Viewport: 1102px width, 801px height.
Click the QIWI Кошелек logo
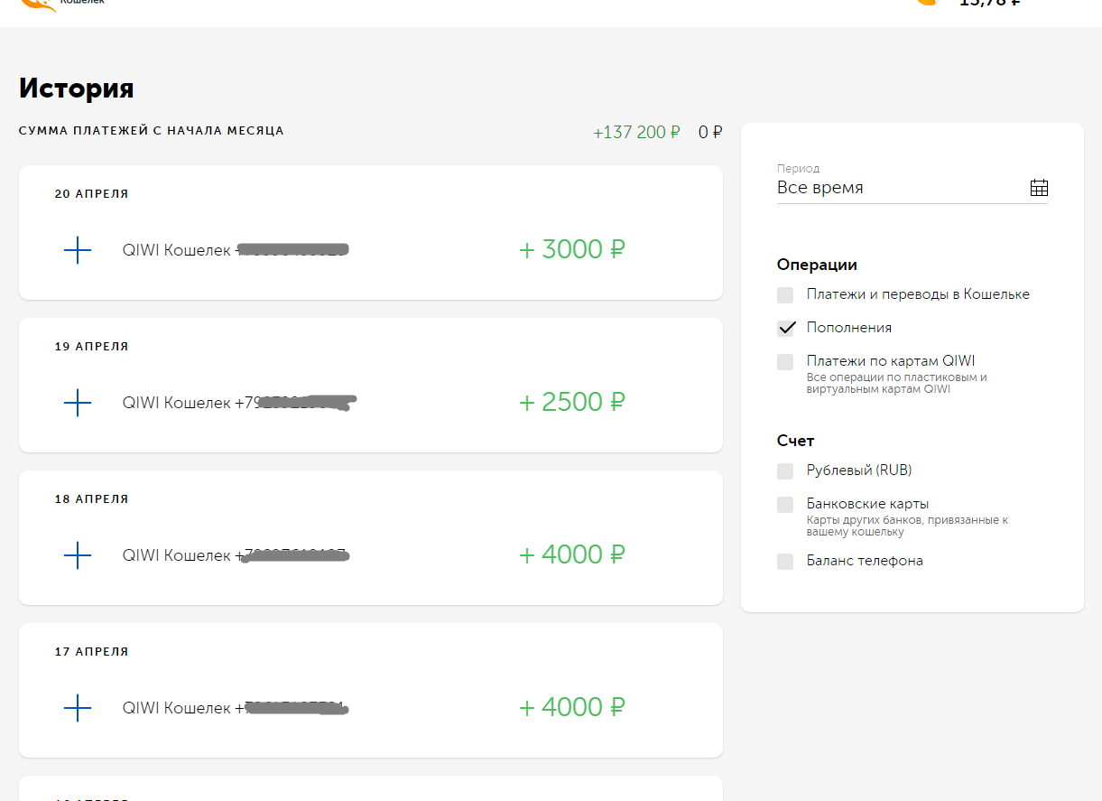[x=62, y=5]
